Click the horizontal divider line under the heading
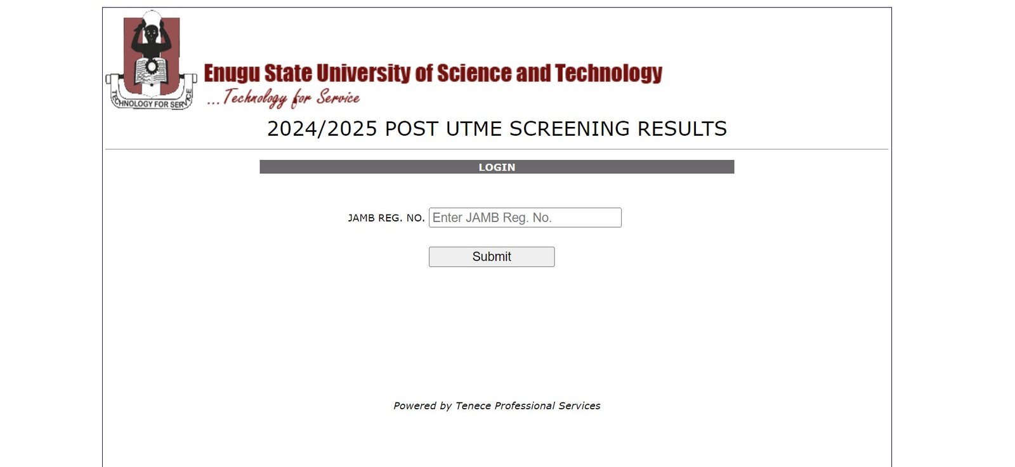Screen dimensions: 1015x467 point(497,150)
